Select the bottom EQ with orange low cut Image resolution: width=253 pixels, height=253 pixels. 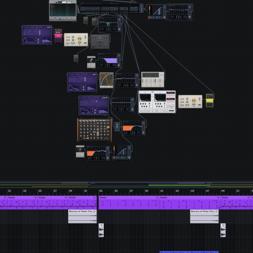point(98,153)
